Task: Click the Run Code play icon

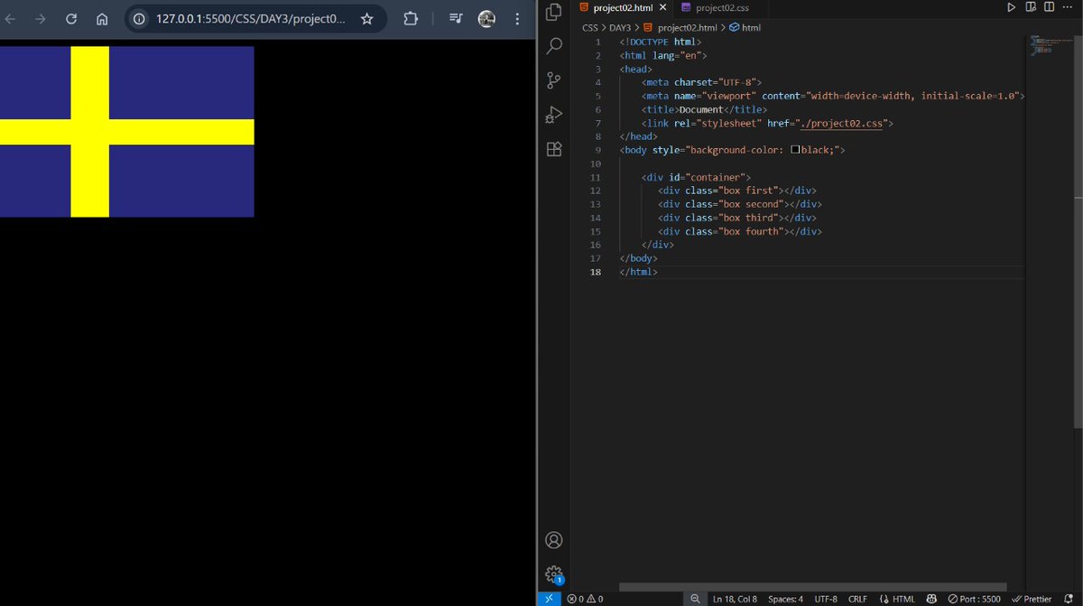Action: click(1011, 7)
